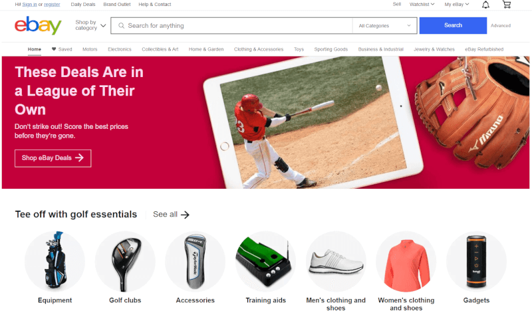Image resolution: width=532 pixels, height=313 pixels.
Task: Open the notifications bell icon
Action: pos(485,5)
